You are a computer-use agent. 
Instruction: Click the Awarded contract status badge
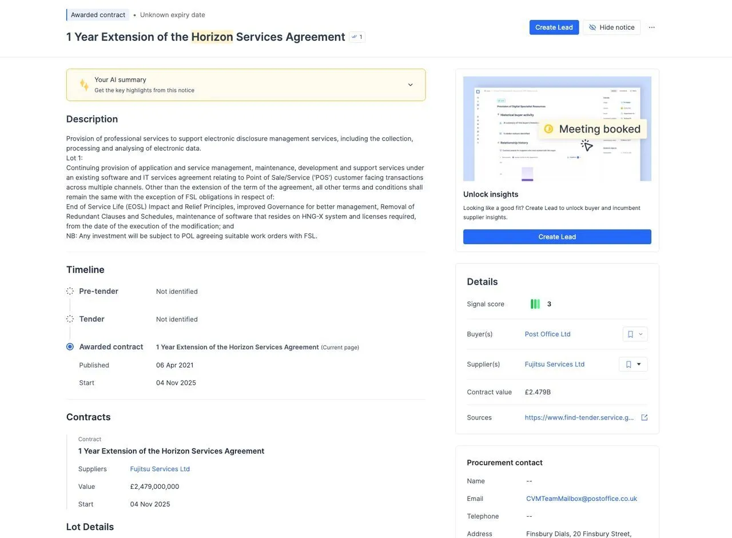coord(98,15)
